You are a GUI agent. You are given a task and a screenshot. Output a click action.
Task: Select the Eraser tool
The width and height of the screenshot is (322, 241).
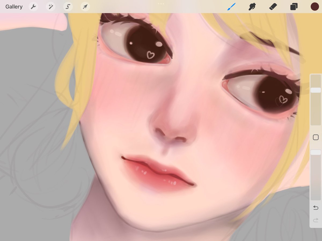[273, 7]
